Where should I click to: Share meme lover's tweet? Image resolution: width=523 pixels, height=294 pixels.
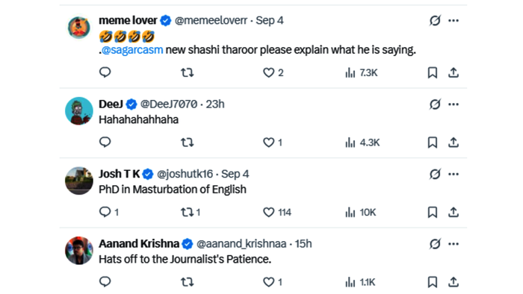point(454,72)
